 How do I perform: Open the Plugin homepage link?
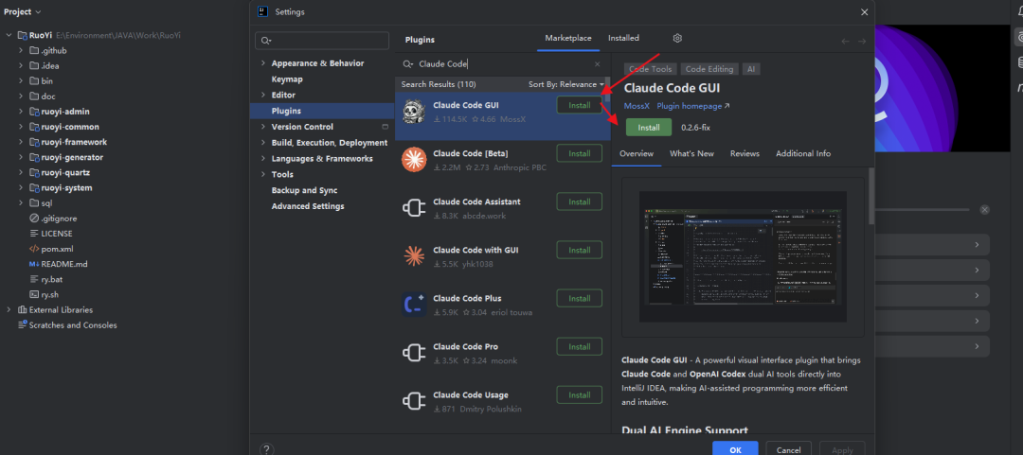[x=692, y=106]
